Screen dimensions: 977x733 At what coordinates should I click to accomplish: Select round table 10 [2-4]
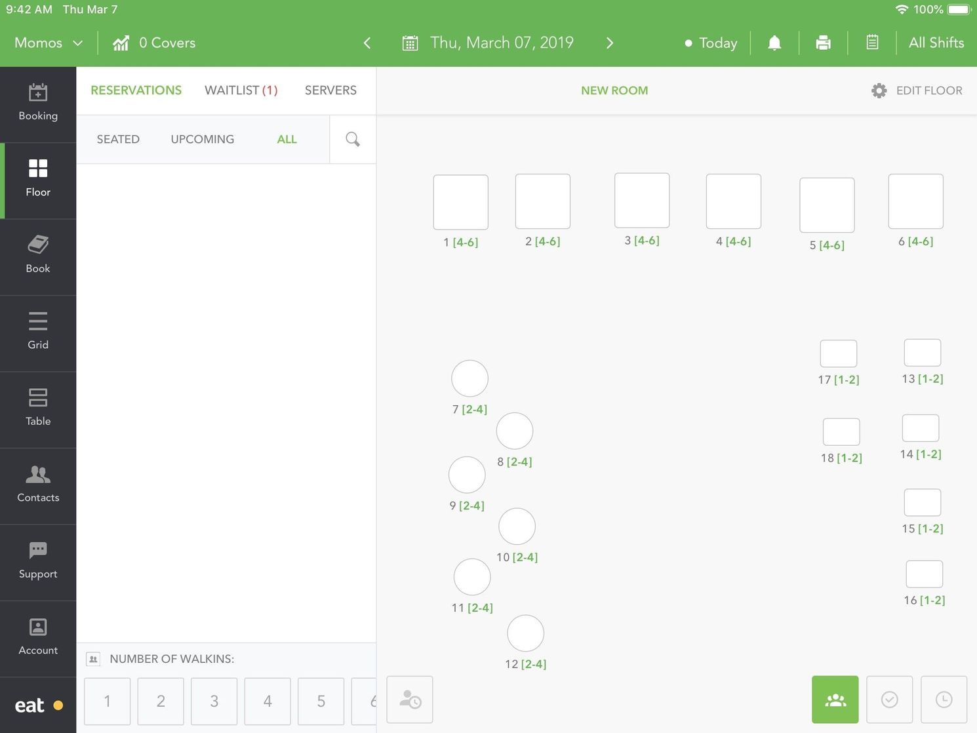(517, 526)
